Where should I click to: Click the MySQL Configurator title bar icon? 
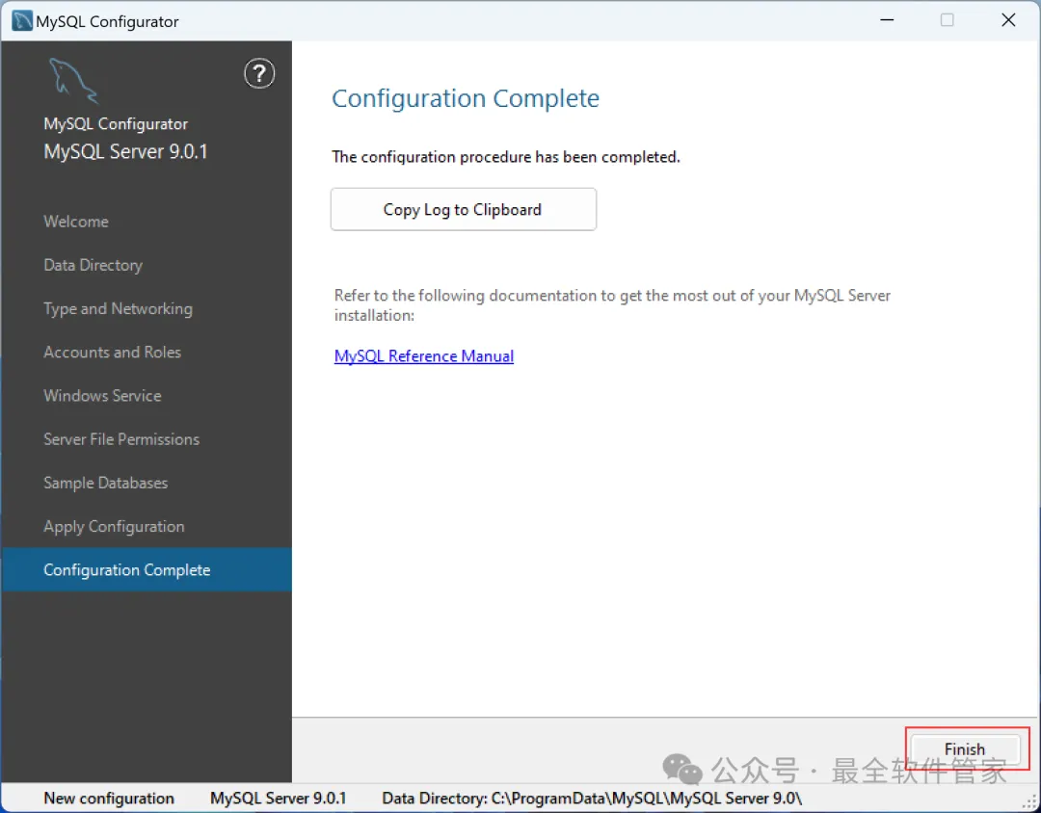(x=22, y=21)
